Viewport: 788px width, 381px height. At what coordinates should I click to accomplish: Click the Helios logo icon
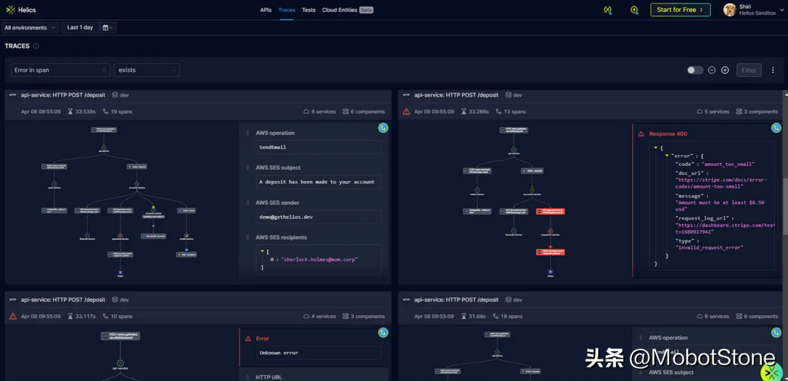[x=11, y=10]
